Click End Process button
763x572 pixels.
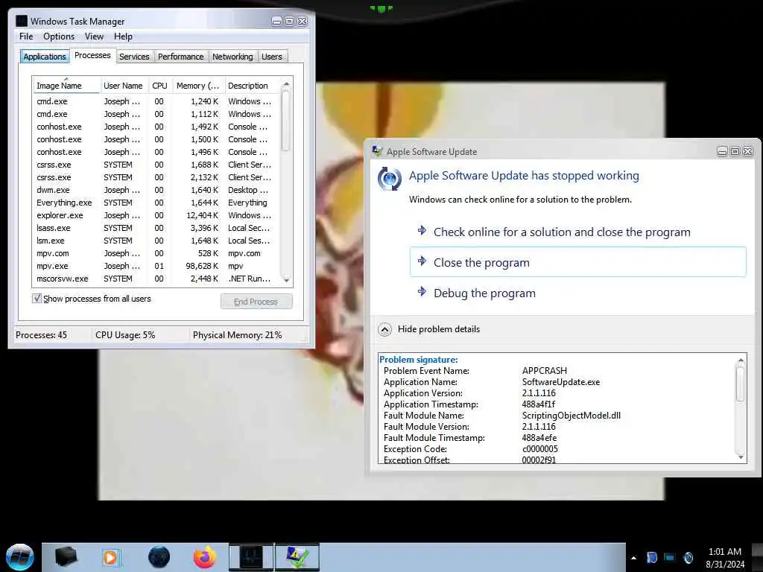pyautogui.click(x=256, y=302)
